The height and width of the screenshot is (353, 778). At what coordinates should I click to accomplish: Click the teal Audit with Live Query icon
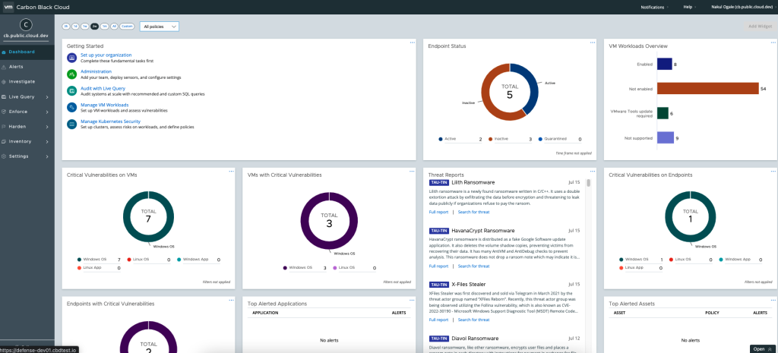coord(72,91)
